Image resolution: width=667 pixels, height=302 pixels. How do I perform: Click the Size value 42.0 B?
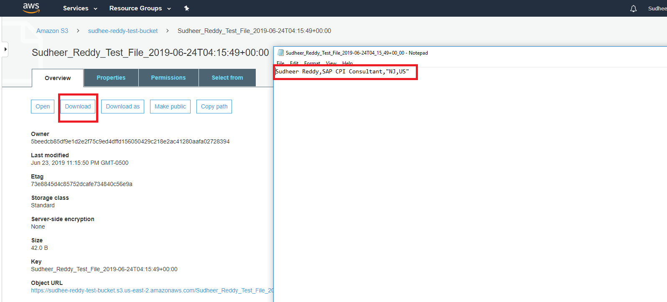(x=39, y=248)
